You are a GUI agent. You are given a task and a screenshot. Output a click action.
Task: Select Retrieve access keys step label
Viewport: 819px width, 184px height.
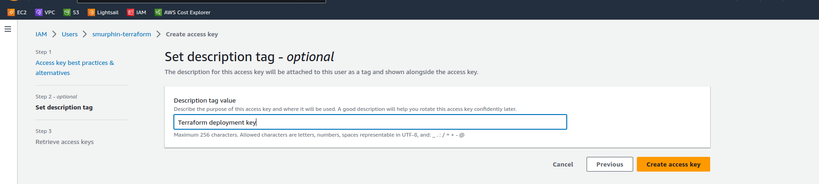(65, 142)
